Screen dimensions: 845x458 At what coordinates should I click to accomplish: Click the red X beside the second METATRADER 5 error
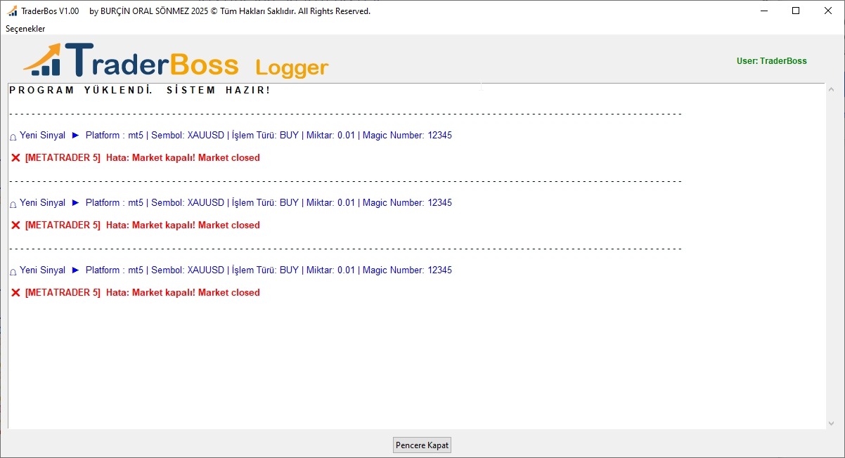click(x=15, y=225)
